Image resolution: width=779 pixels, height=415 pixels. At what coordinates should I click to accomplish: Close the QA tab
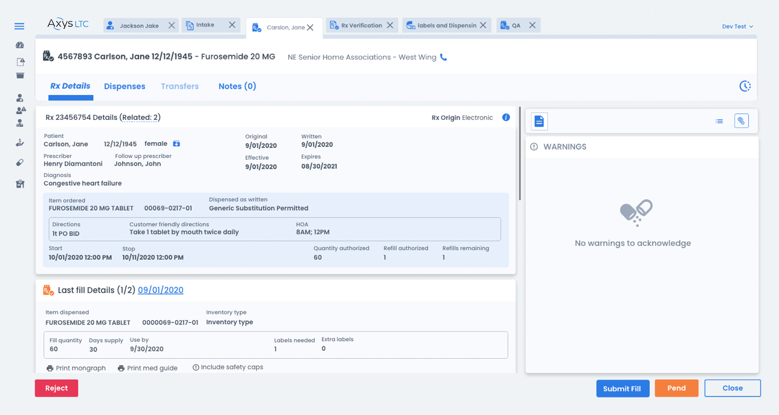[x=532, y=25]
